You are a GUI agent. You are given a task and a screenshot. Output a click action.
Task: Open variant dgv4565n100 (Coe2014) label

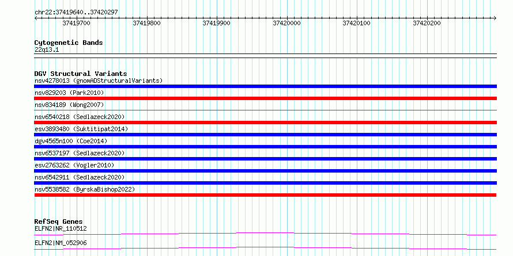pyautogui.click(x=71, y=141)
